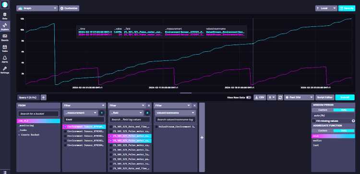Open the Alerts bell in sidebar
The width and height of the screenshot is (360, 174).
[x=5, y=59]
